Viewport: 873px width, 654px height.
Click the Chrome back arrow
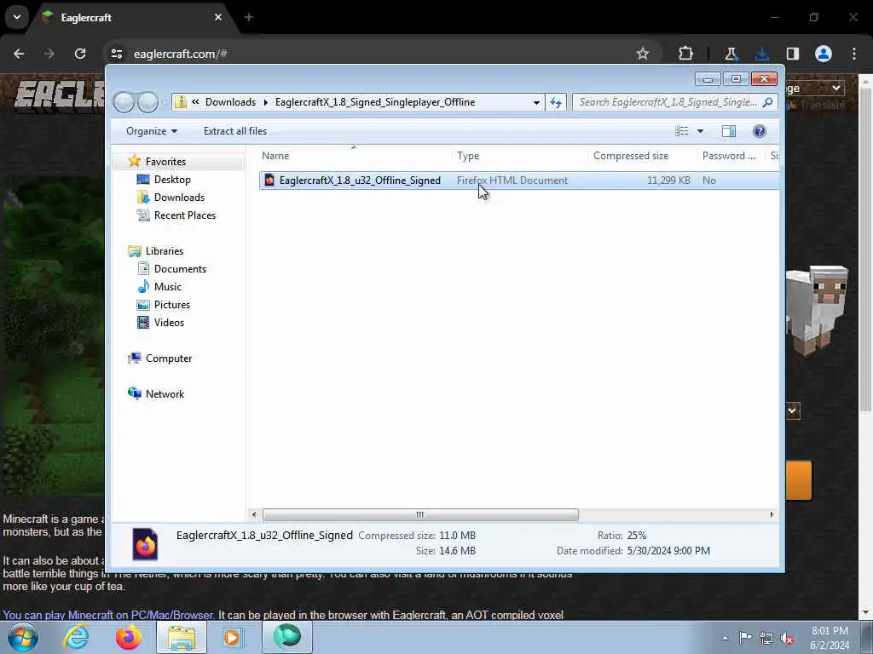(x=19, y=54)
